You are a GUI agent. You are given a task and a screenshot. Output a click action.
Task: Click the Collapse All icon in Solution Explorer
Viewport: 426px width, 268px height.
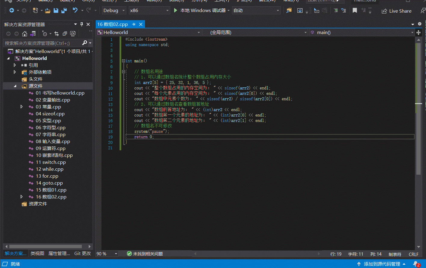coord(65,34)
